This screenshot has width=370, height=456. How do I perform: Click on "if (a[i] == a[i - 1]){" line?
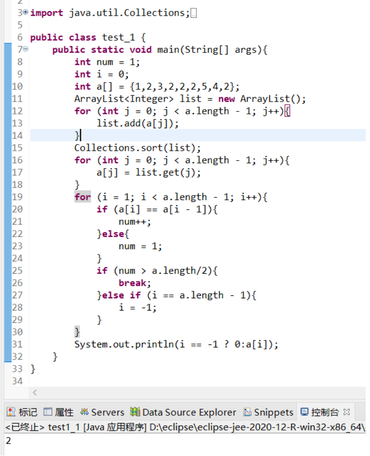coord(157,209)
